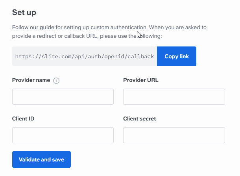
Task: Open the "Follow our guide" link
Action: pyautogui.click(x=33, y=28)
